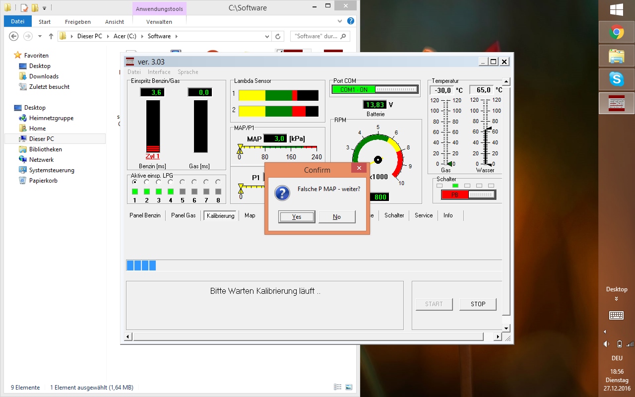Click the COM1 - ON port indicator

tap(375, 90)
